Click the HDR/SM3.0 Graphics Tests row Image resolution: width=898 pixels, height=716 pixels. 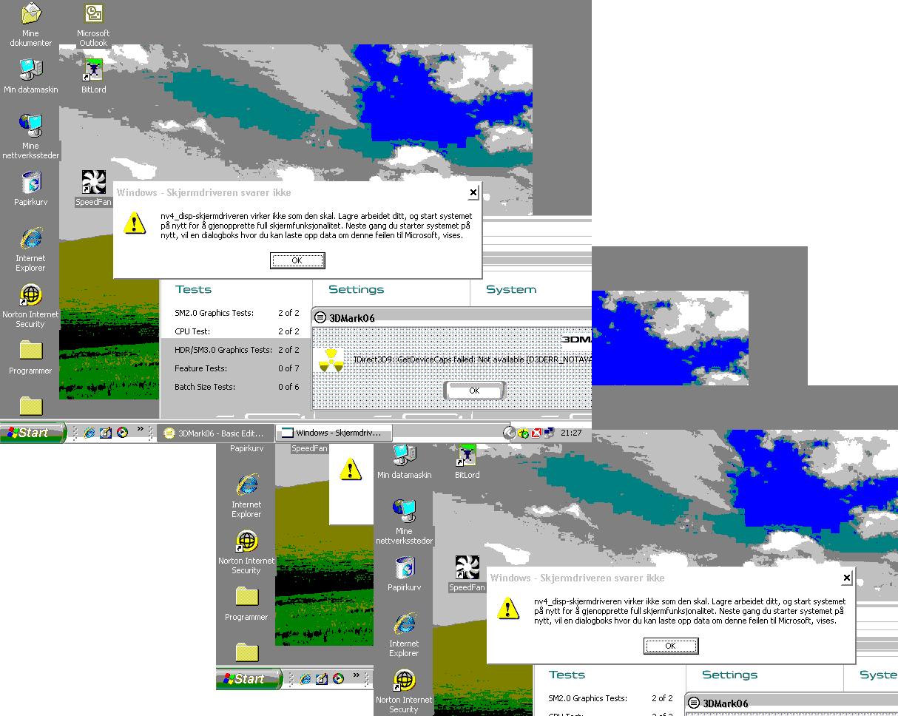[237, 350]
